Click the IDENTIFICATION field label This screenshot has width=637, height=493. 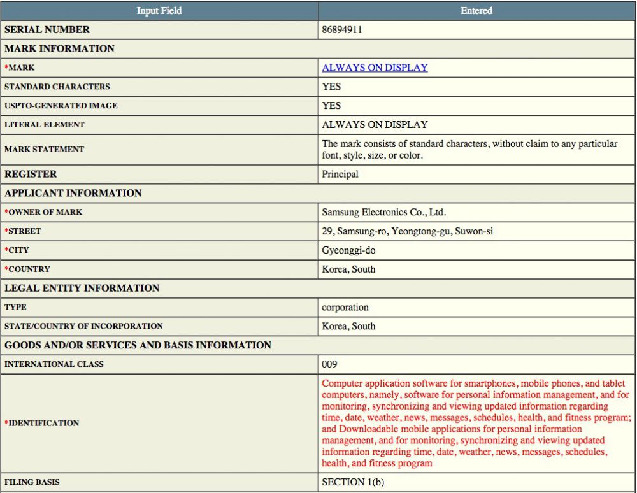point(42,423)
